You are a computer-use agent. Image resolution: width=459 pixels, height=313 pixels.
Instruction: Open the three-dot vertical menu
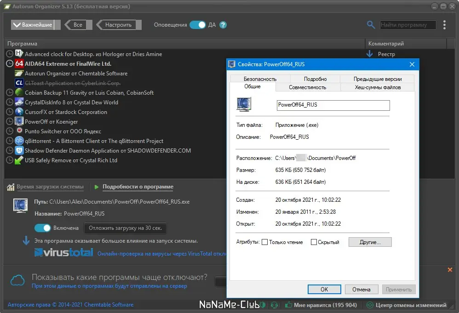coord(444,25)
